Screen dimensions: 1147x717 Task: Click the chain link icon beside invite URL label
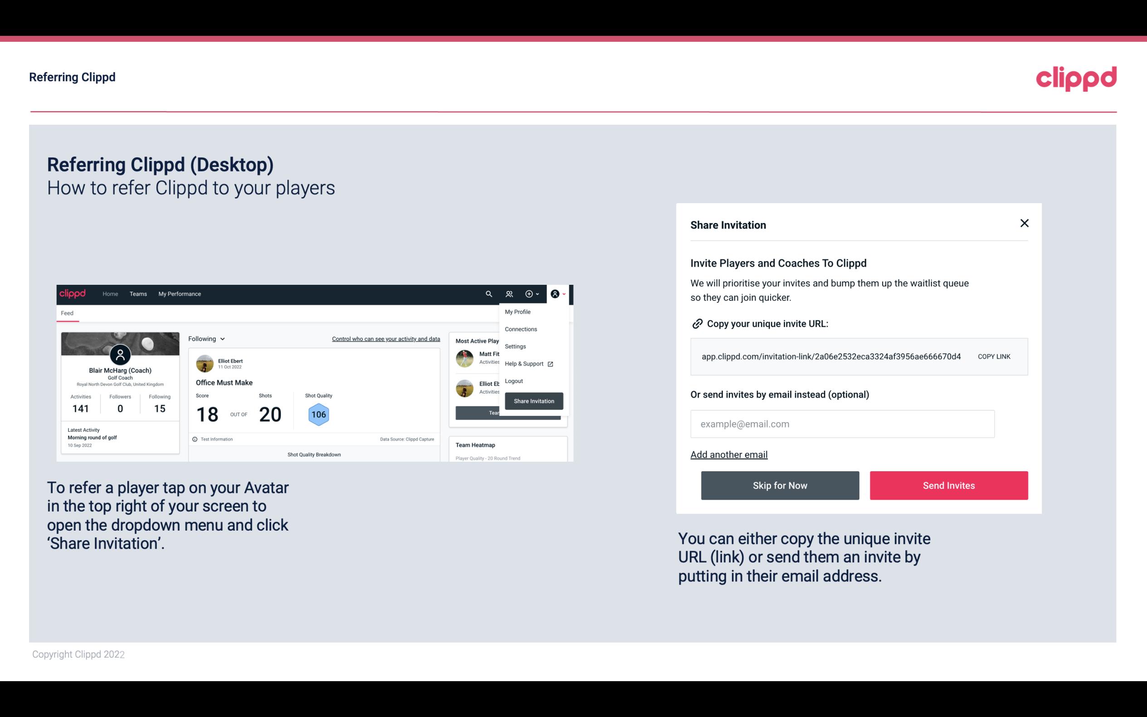[x=696, y=323]
